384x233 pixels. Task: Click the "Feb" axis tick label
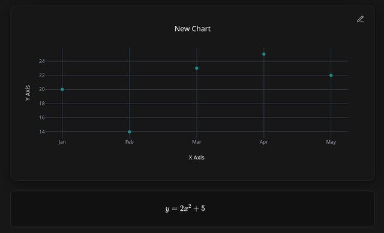pyautogui.click(x=130, y=142)
